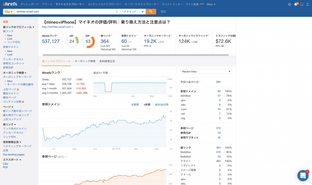Open キーワードエクスプローラー in the top nav
Image resolution: width=312 pixels, height=185 pixels.
142,4
